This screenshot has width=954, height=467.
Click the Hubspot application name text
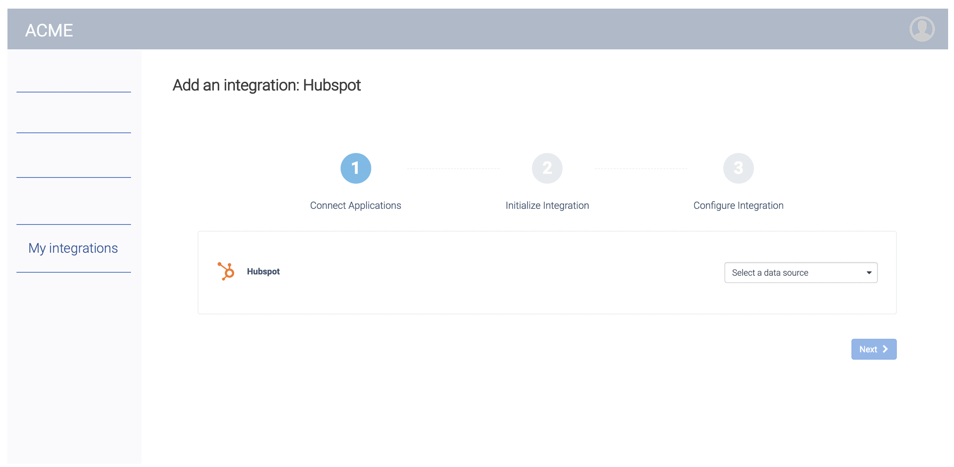pyautogui.click(x=263, y=272)
